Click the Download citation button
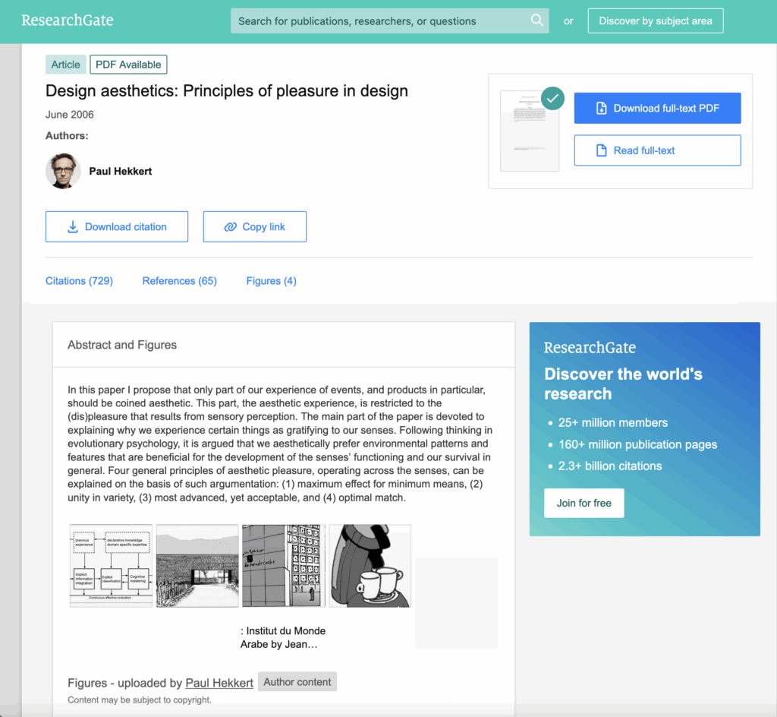The height and width of the screenshot is (717, 777). coord(117,226)
